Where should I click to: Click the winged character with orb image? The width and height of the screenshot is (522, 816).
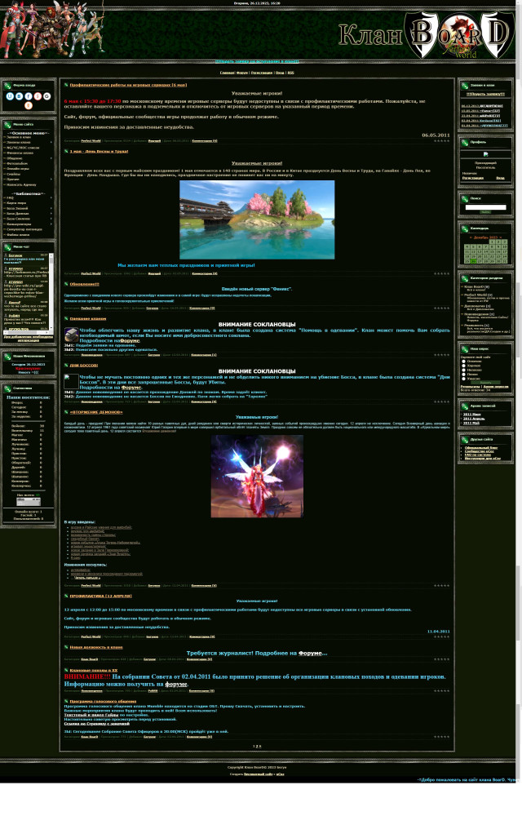click(x=257, y=477)
